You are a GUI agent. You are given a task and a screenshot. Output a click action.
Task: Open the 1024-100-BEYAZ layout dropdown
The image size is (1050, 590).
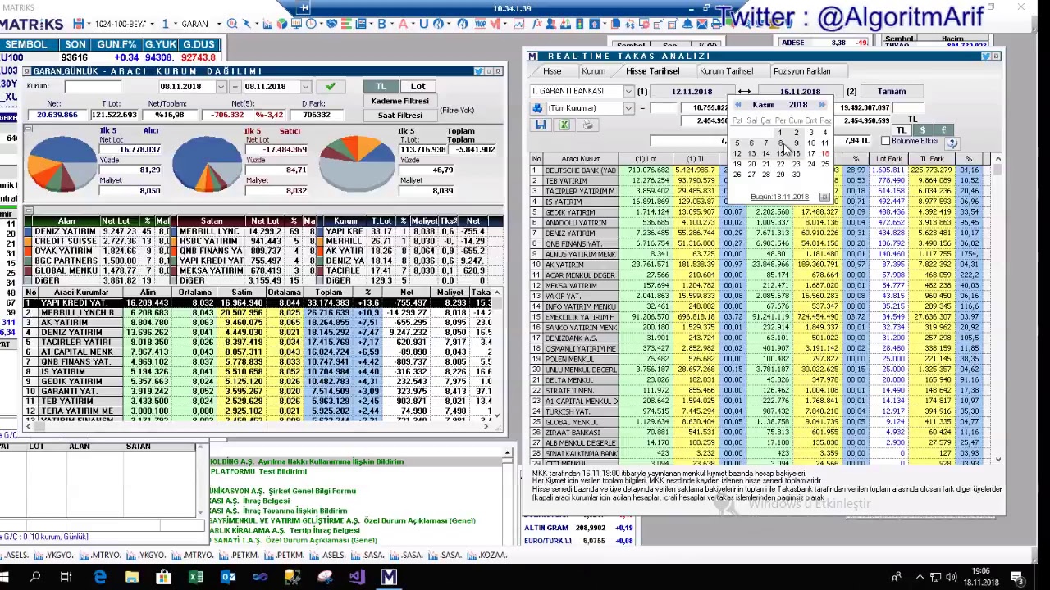coord(151,24)
